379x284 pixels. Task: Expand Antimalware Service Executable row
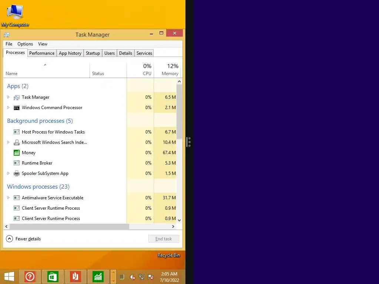tap(8, 198)
